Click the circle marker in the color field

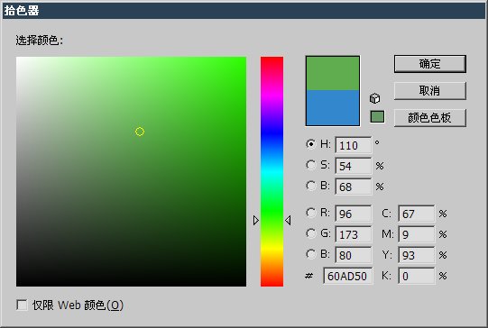(140, 132)
